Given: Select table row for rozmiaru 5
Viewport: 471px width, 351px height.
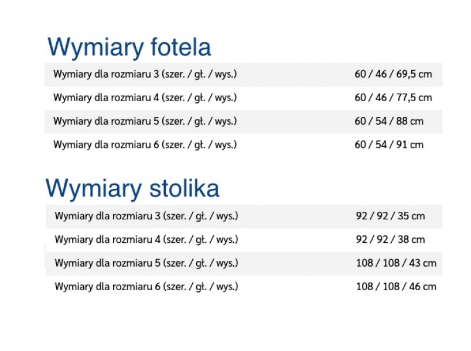Looking at the screenshot, I should click(244, 263).
